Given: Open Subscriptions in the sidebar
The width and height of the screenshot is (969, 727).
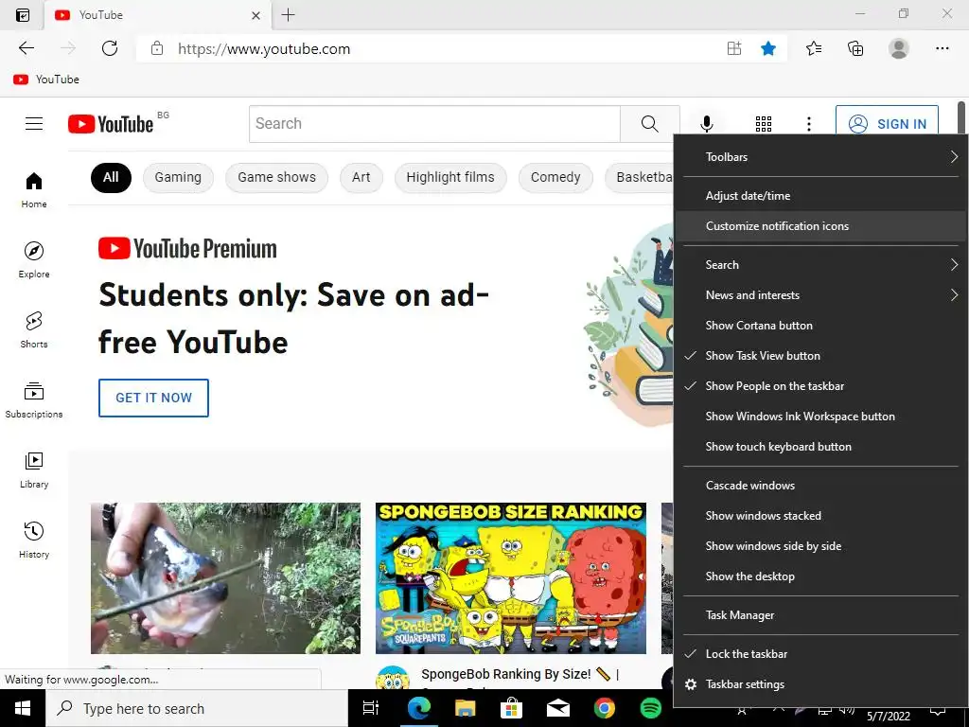Looking at the screenshot, I should point(34,400).
